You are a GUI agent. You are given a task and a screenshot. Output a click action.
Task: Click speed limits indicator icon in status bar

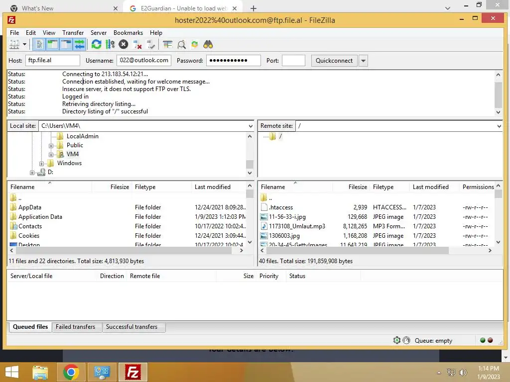[406, 340]
